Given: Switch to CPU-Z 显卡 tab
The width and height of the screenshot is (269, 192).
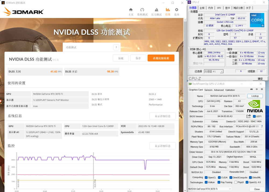Looking at the screenshot, I should [228, 8].
